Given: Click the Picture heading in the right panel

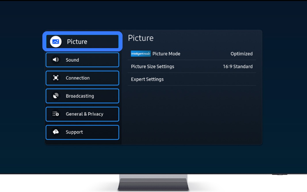Looking at the screenshot, I should pos(141,38).
